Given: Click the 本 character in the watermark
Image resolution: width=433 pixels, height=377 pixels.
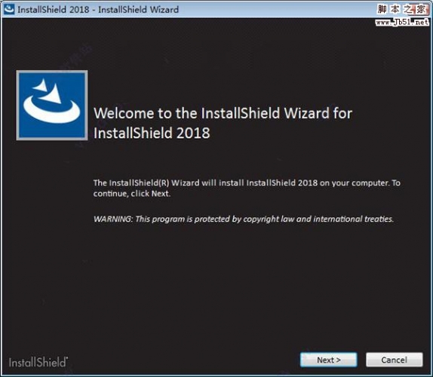Looking at the screenshot, I should tap(395, 9).
